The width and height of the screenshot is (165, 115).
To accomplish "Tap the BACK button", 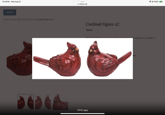I will click(x=10, y=12).
